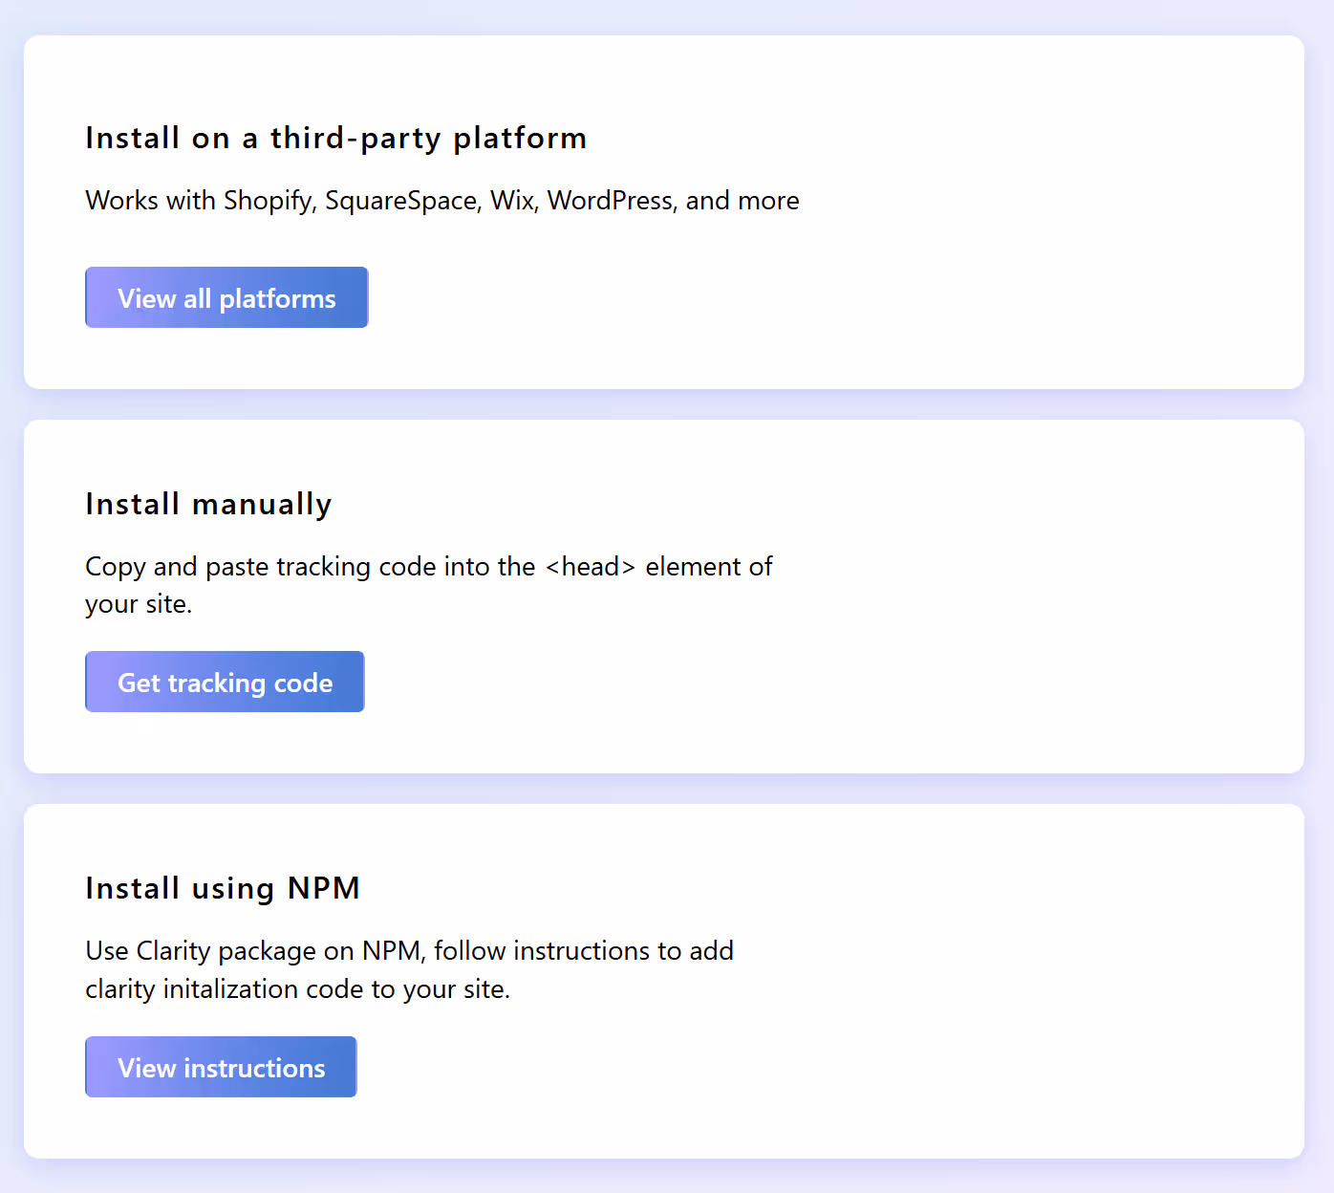Click the View instructions button
1334x1193 pixels.
pyautogui.click(x=221, y=1067)
